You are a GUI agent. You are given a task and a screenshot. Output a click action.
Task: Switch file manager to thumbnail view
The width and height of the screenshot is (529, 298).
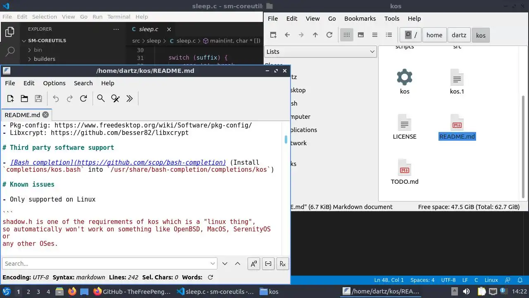(x=361, y=35)
